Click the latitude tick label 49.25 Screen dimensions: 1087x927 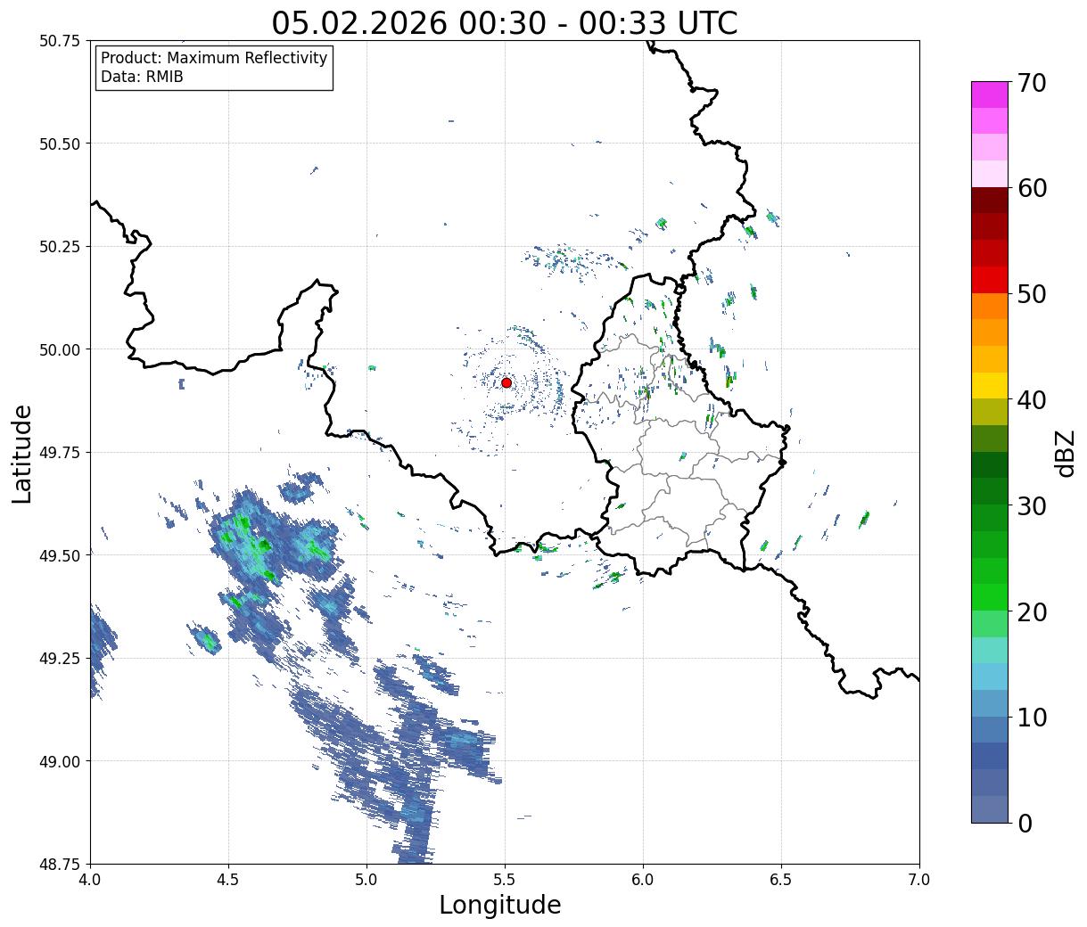59,659
